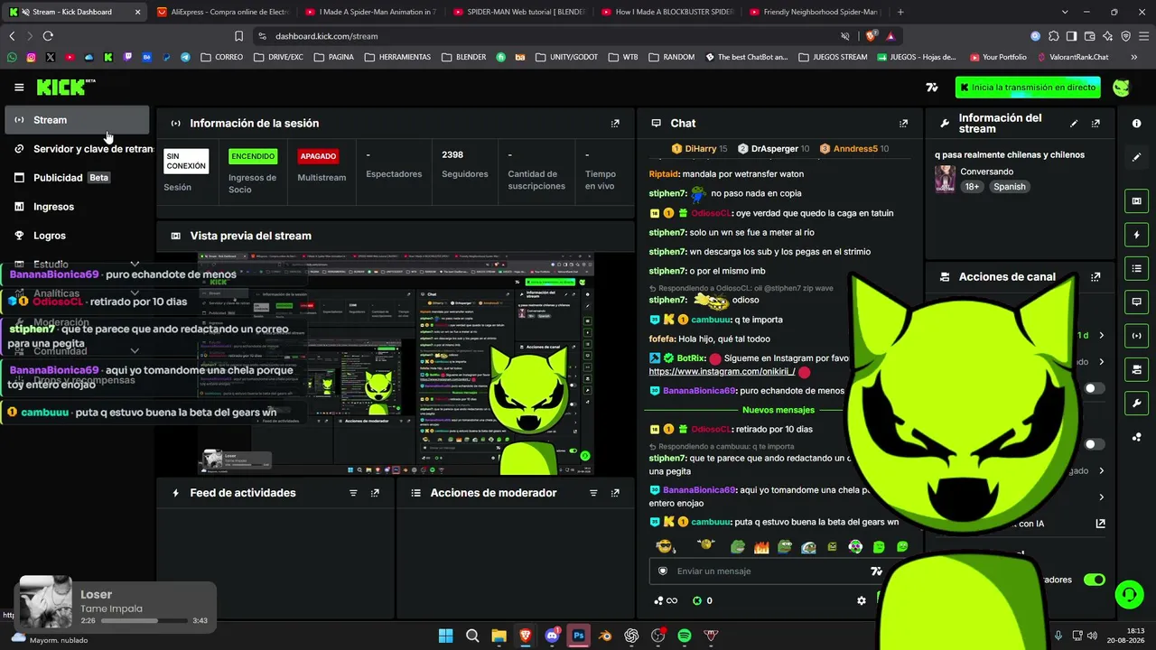Pop out the Feed de actividades panel
The image size is (1156, 650).
click(375, 493)
